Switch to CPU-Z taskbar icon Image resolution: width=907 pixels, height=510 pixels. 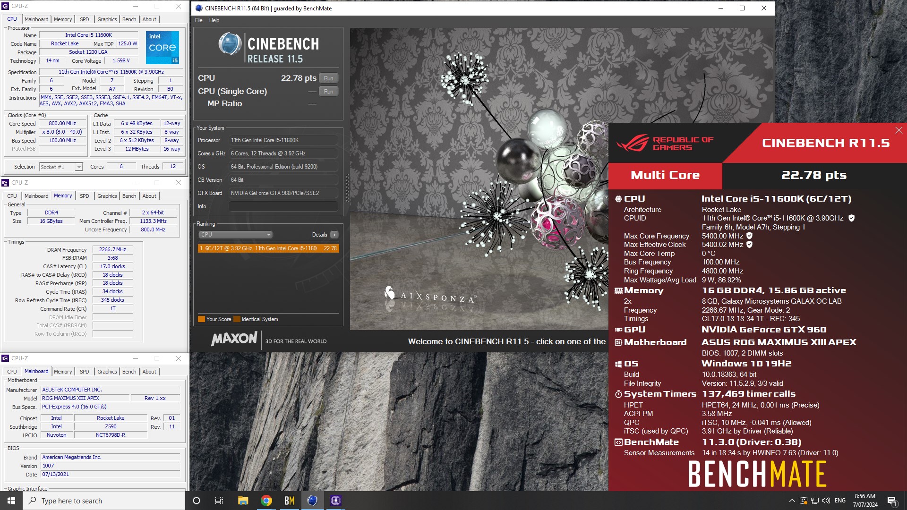[x=335, y=501]
